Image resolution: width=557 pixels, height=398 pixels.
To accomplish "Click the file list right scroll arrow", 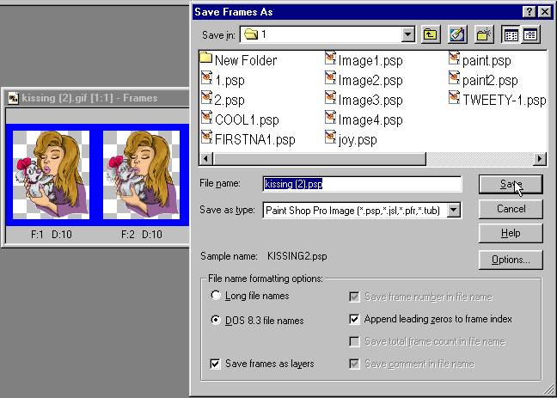I will point(540,158).
